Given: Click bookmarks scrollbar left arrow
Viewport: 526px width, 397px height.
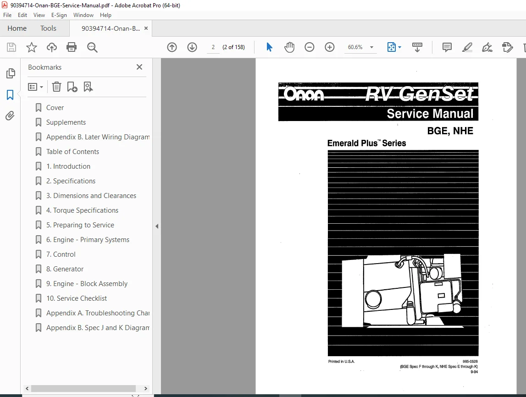Looking at the screenshot, I should 27,388.
